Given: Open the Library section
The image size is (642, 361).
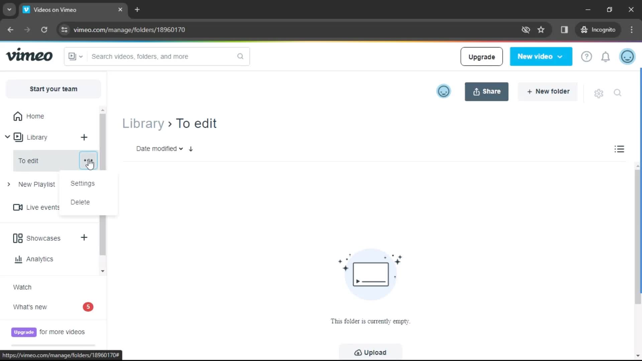Looking at the screenshot, I should point(37,137).
